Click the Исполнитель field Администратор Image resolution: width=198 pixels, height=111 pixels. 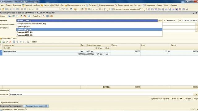click(101, 94)
